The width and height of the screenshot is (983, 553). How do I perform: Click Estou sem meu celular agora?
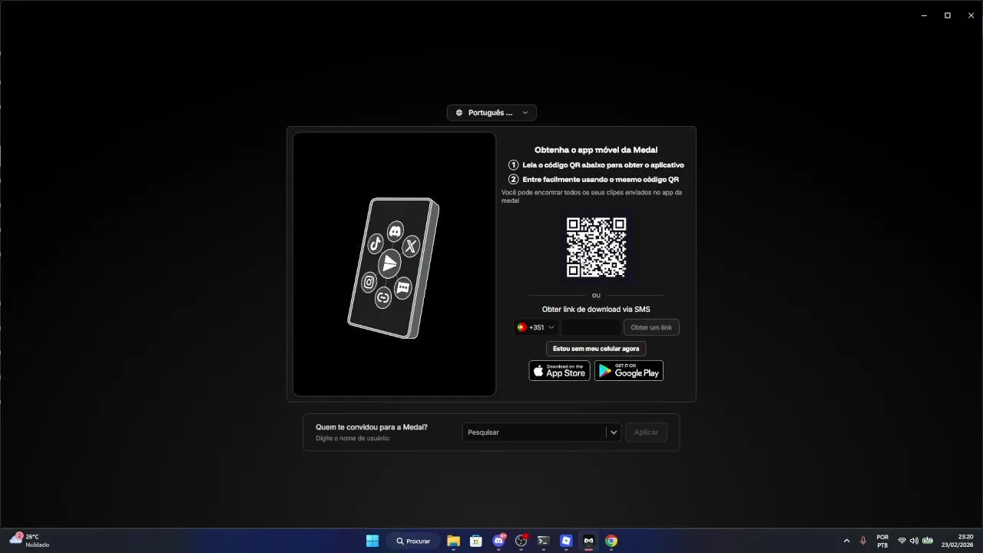596,349
